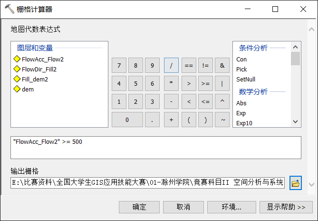Choose the SetNull conditional function

click(246, 79)
